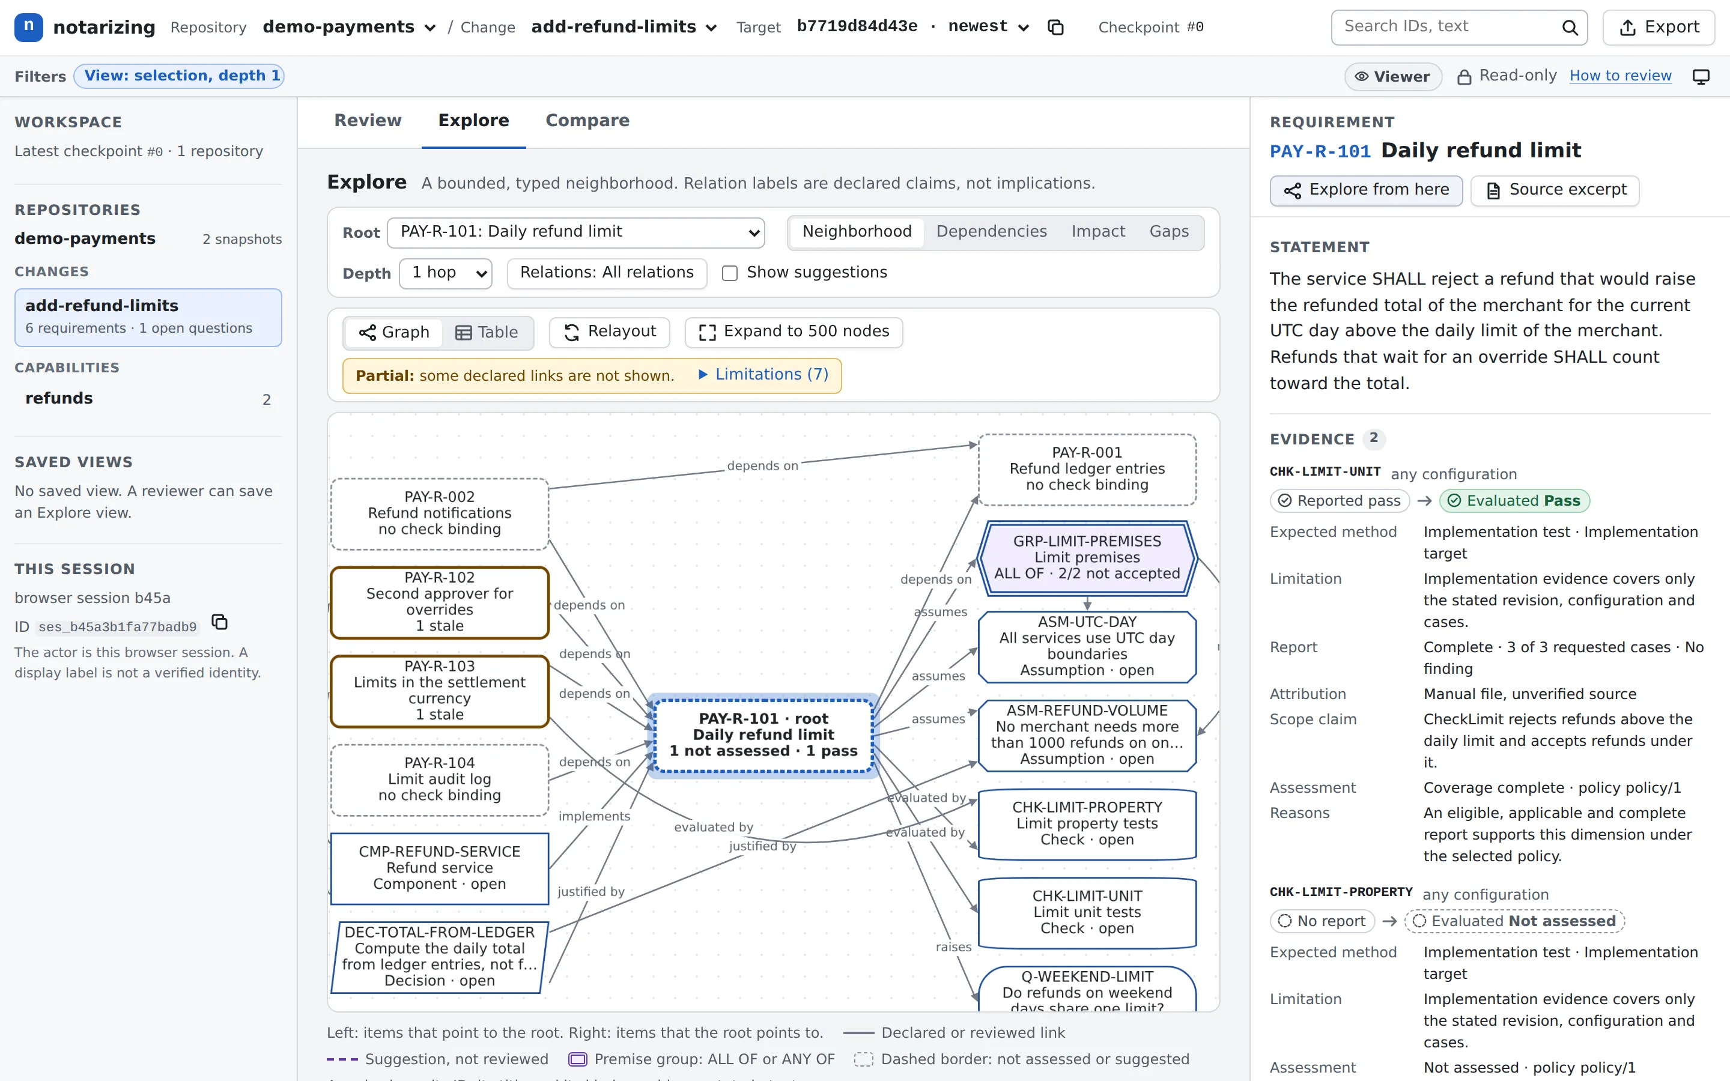Open the Source excerpt document button
Viewport: 1730px width, 1081px height.
coord(1554,190)
